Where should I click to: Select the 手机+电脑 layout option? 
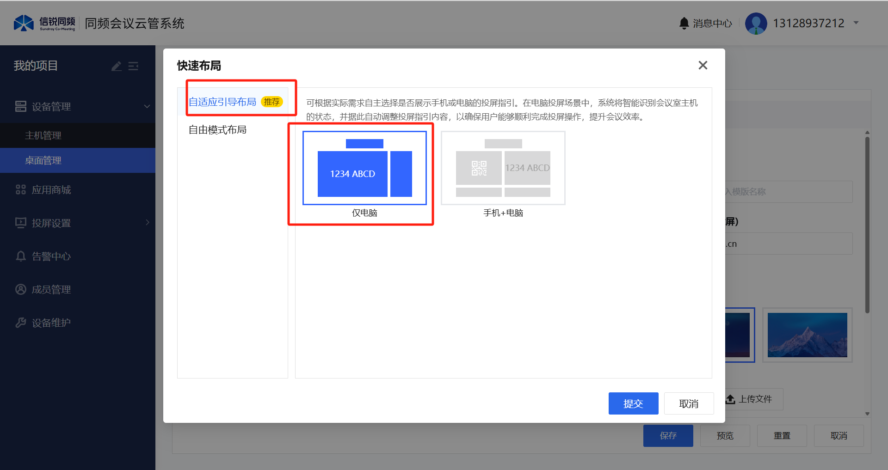click(503, 168)
